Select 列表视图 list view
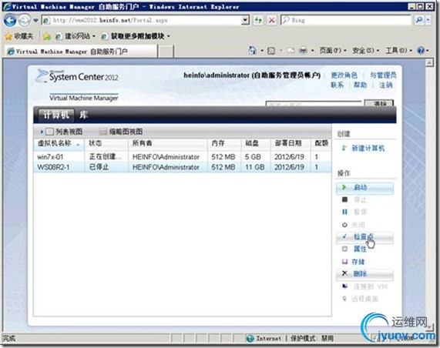 pos(65,132)
